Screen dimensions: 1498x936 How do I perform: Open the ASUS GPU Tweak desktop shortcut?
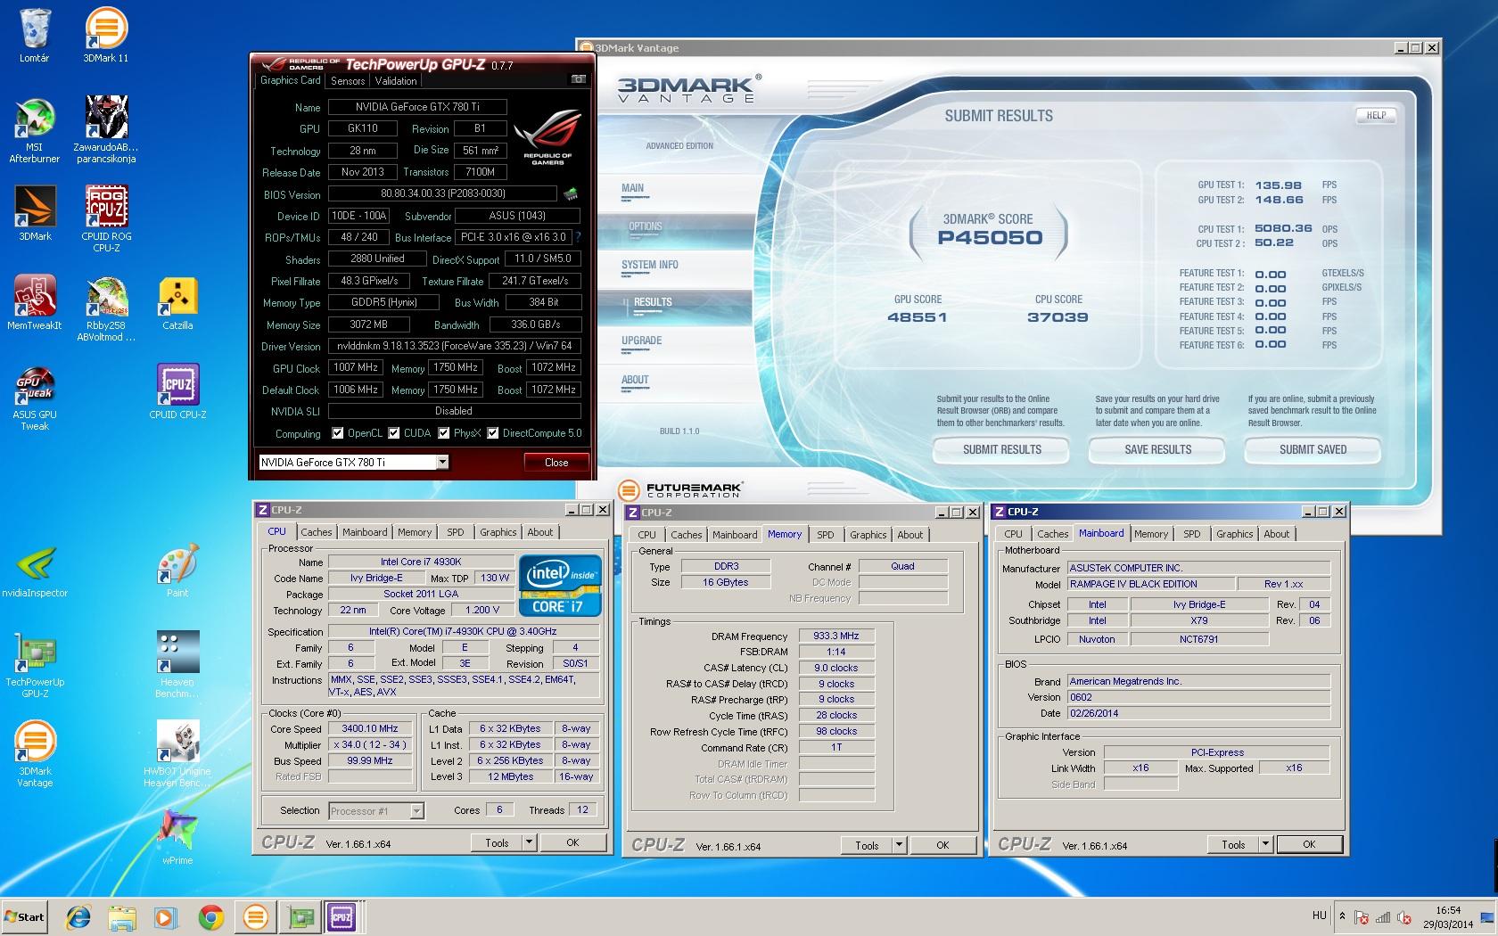tap(35, 398)
